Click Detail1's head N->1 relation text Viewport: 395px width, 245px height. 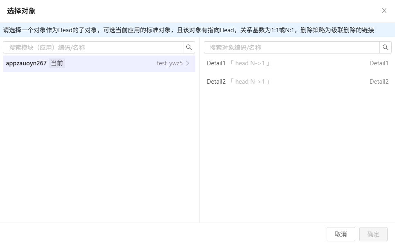click(x=250, y=63)
